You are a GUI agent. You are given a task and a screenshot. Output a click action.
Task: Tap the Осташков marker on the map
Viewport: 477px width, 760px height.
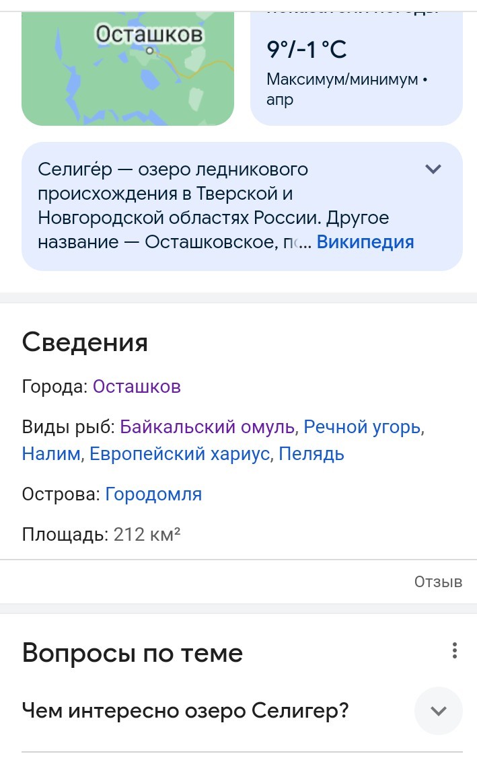coord(150,50)
